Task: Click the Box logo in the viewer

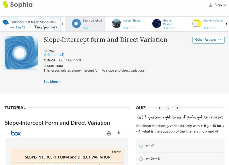Action: click(x=16, y=133)
